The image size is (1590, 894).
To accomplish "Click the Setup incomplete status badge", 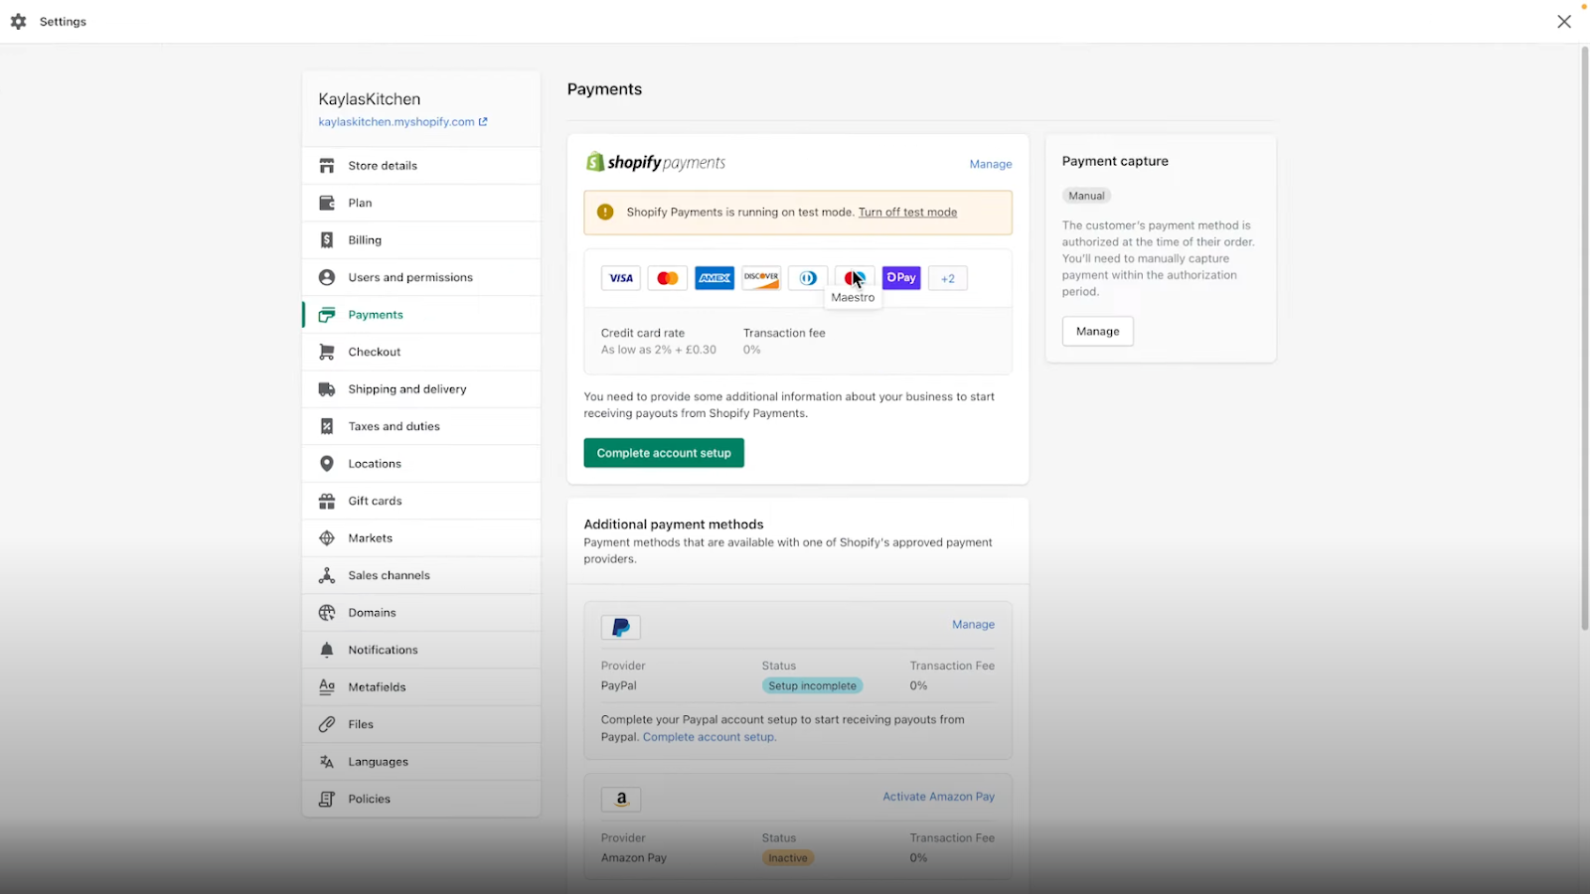I will click(x=812, y=685).
